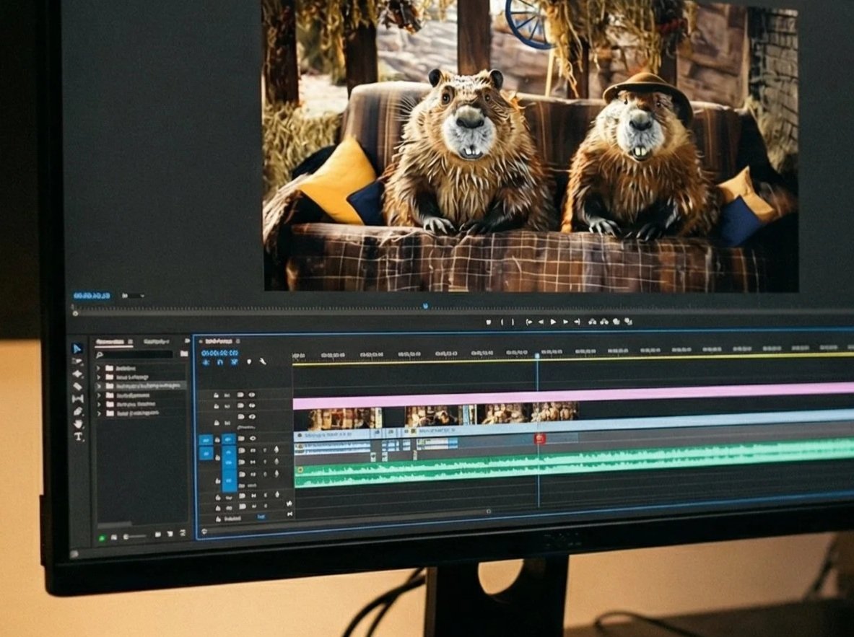Solo the first audio track
The image size is (854, 637).
coord(265,450)
